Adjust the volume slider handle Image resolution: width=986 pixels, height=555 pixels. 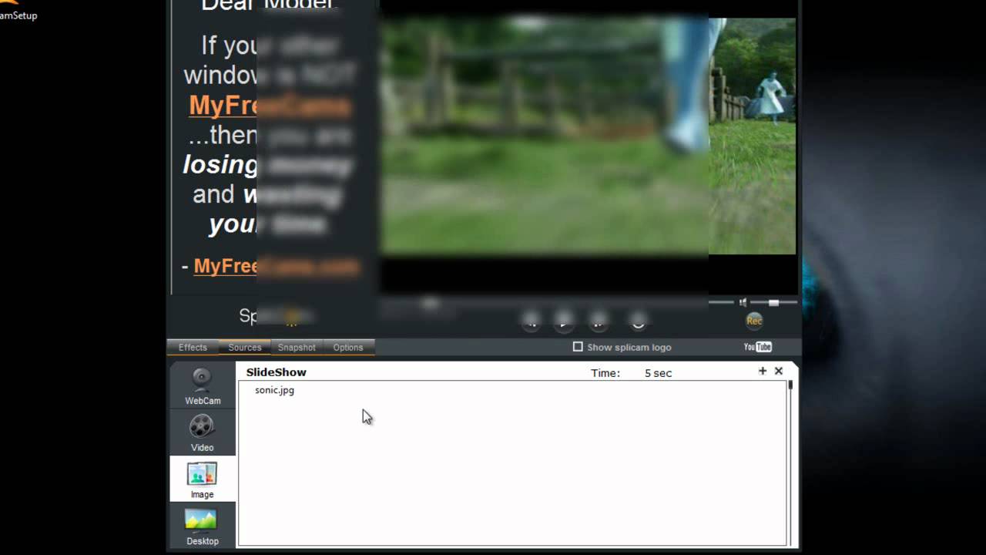(x=773, y=303)
